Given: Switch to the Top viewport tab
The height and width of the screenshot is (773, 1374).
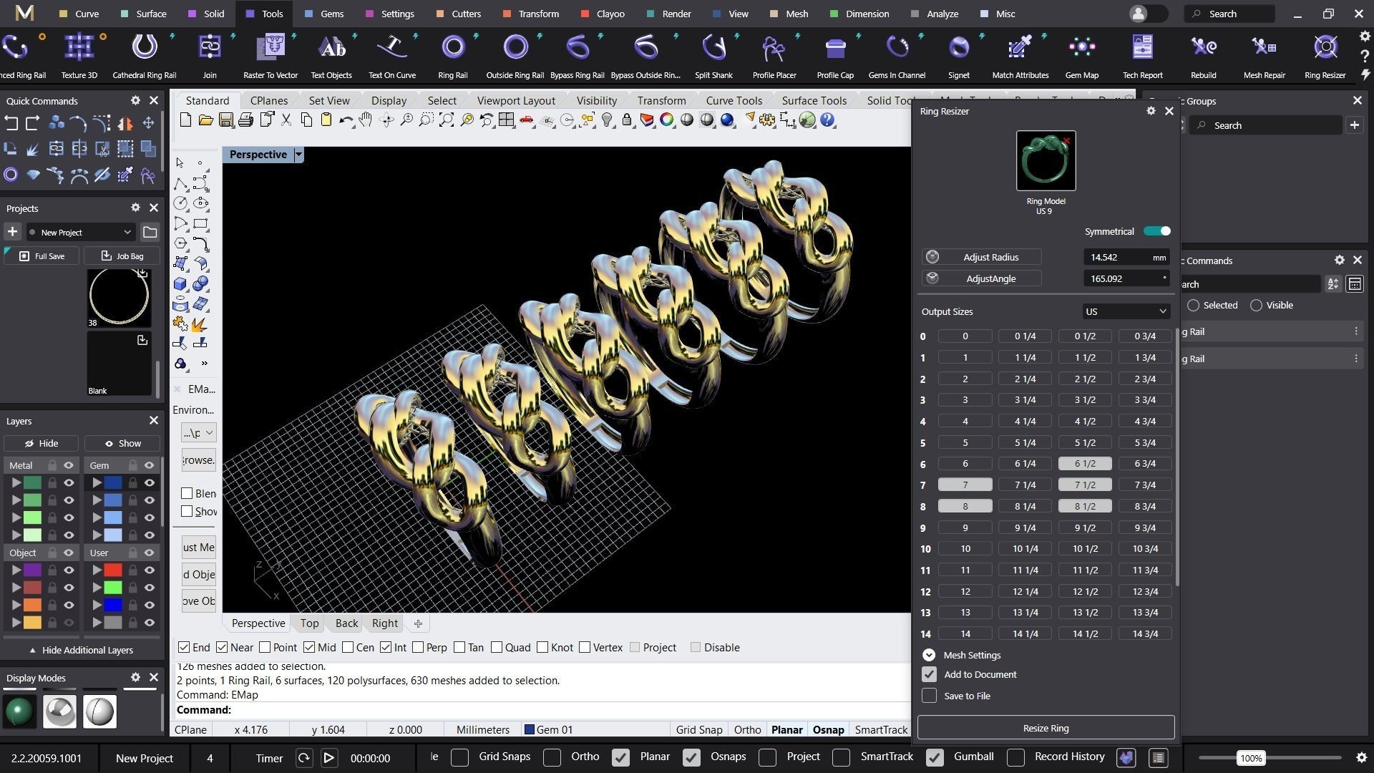Looking at the screenshot, I should point(309,623).
